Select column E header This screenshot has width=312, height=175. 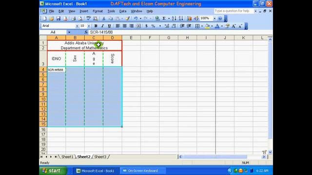pos(131,38)
